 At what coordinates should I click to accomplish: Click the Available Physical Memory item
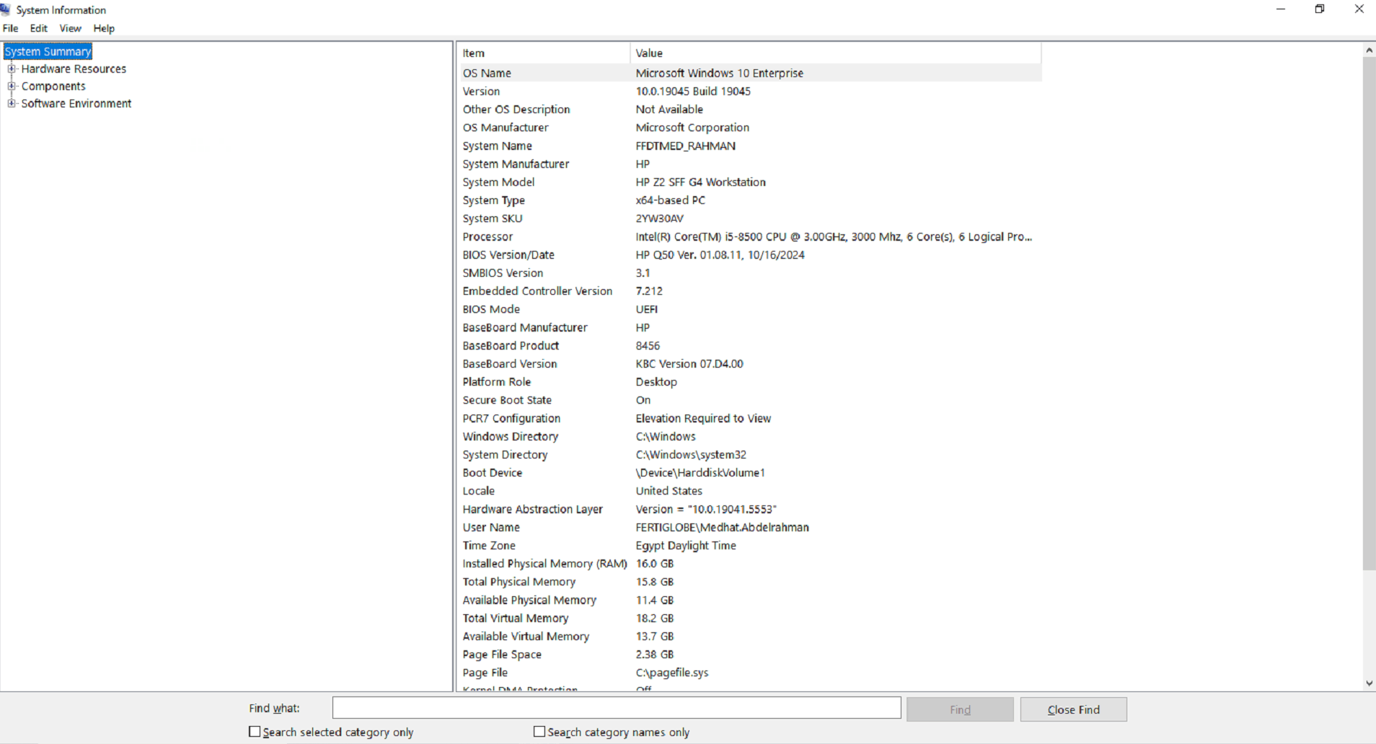(529, 600)
